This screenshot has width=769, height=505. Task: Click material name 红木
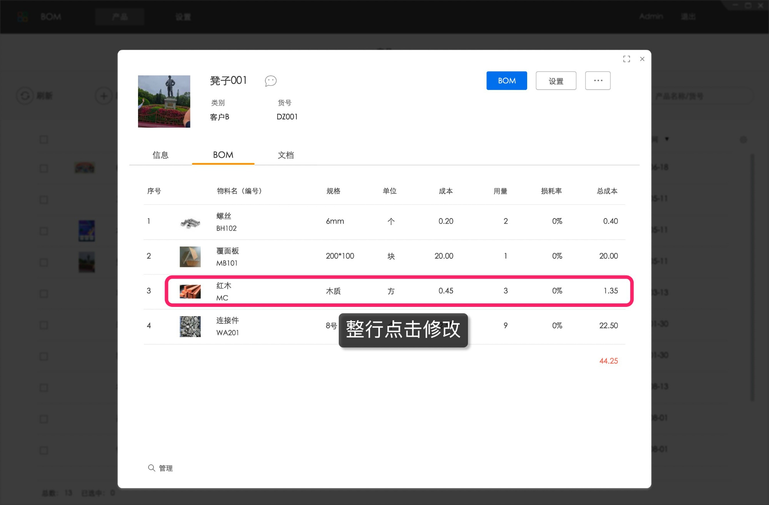[224, 286]
